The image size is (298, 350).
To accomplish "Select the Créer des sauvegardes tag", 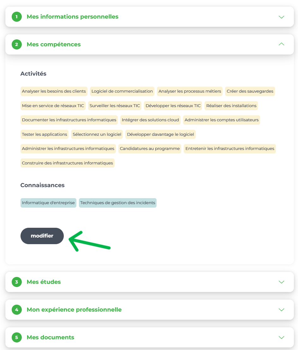I will (250, 91).
